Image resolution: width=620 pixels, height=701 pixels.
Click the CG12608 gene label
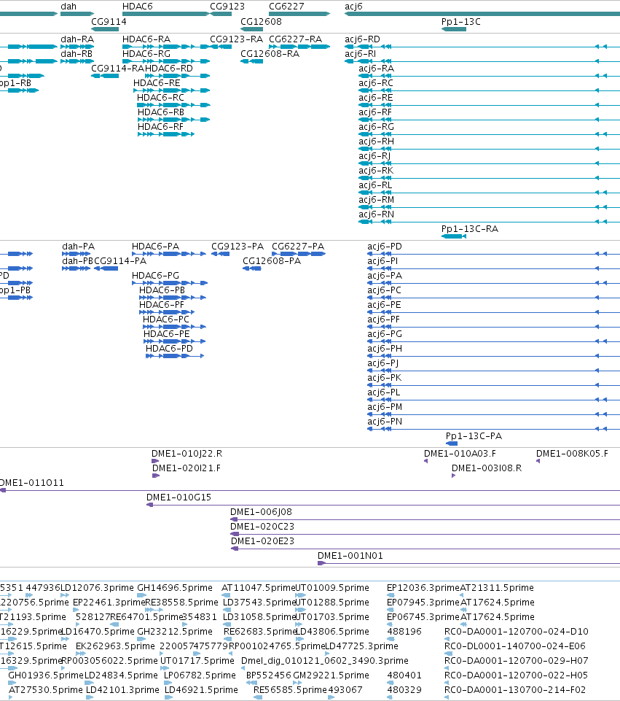261,21
